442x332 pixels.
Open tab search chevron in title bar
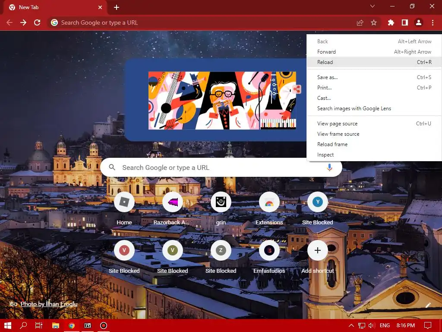pos(373,6)
